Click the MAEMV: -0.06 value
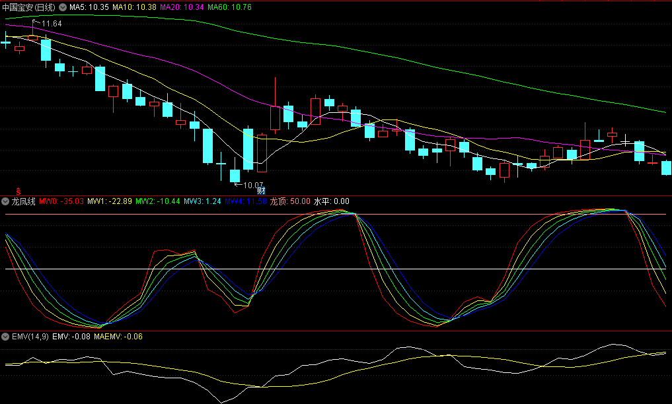 pyautogui.click(x=118, y=337)
